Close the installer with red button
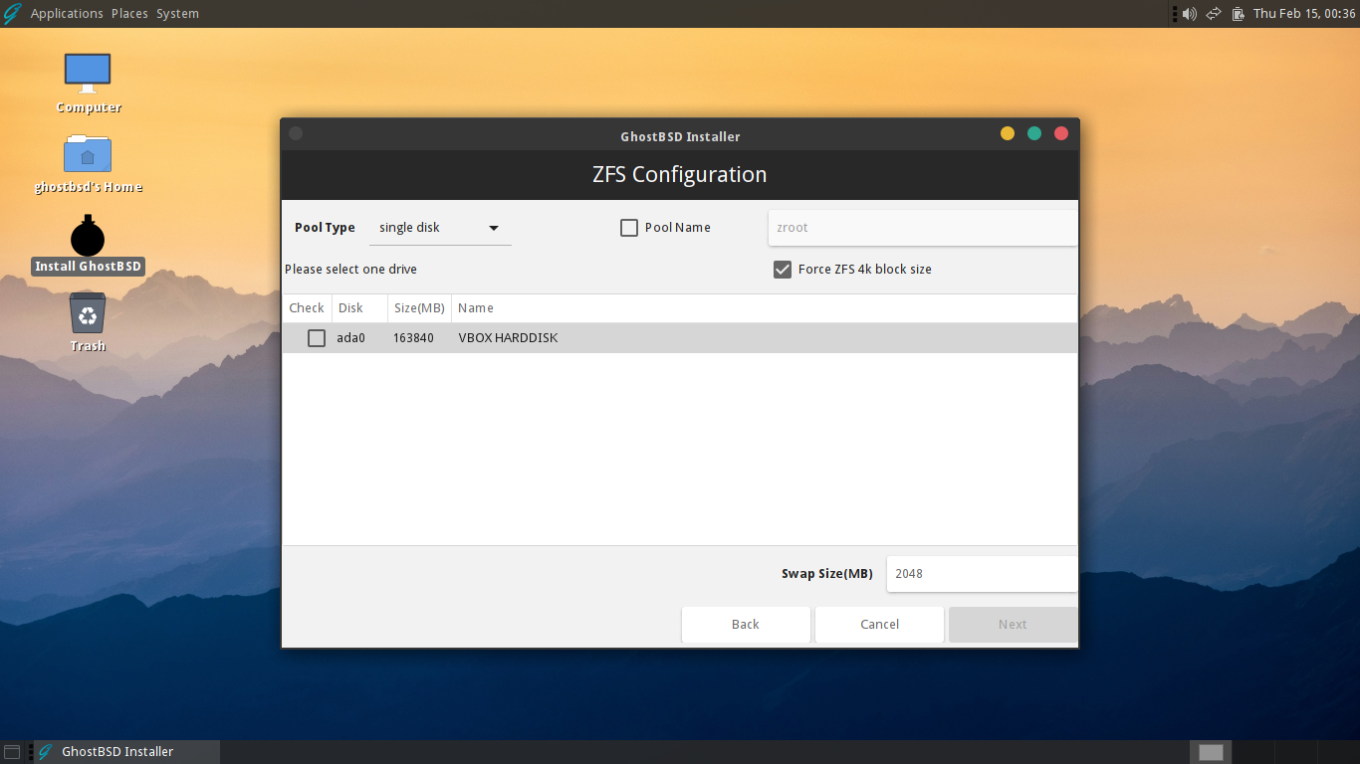Image resolution: width=1360 pixels, height=764 pixels. [x=1061, y=133]
